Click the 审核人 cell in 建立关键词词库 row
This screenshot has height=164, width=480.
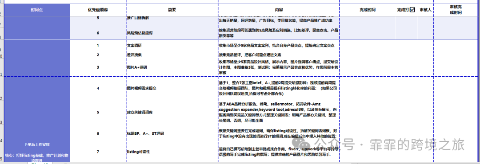(425, 112)
